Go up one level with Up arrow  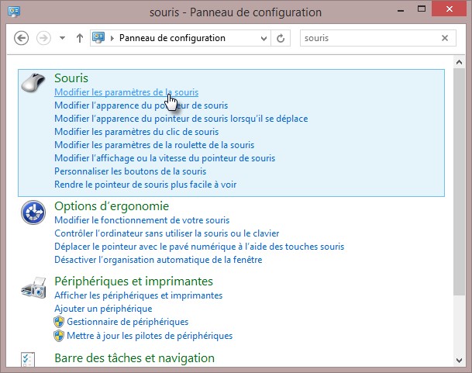point(80,38)
